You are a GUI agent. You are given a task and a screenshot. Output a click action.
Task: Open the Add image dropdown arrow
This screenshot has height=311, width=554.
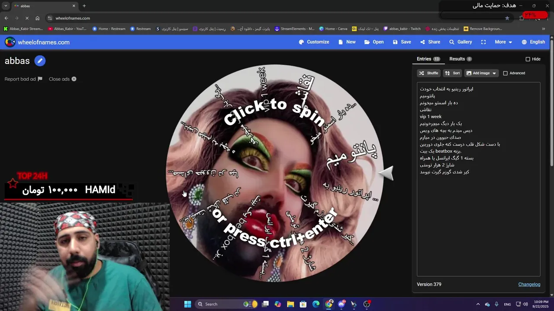(x=495, y=73)
